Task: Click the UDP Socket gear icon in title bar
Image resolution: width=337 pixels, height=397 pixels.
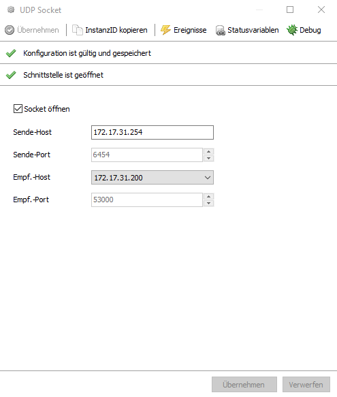Action: [11, 10]
